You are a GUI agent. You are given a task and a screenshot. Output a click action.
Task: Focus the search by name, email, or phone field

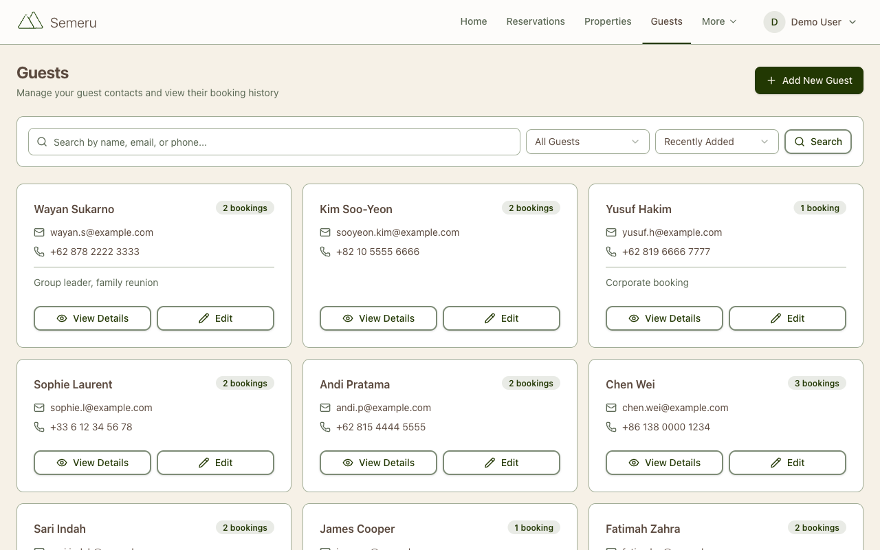tap(274, 142)
